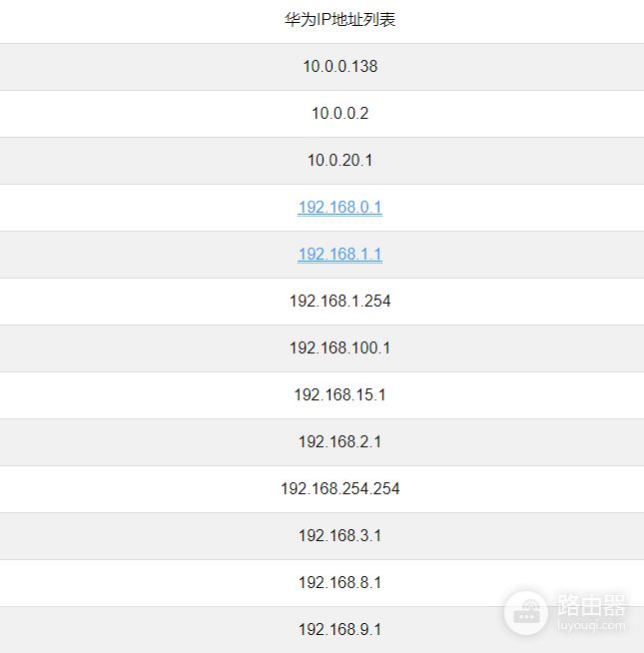Screen dimensions: 644x653
Task: Select the 华为IP地址列表 table heading
Action: pyautogui.click(x=339, y=20)
